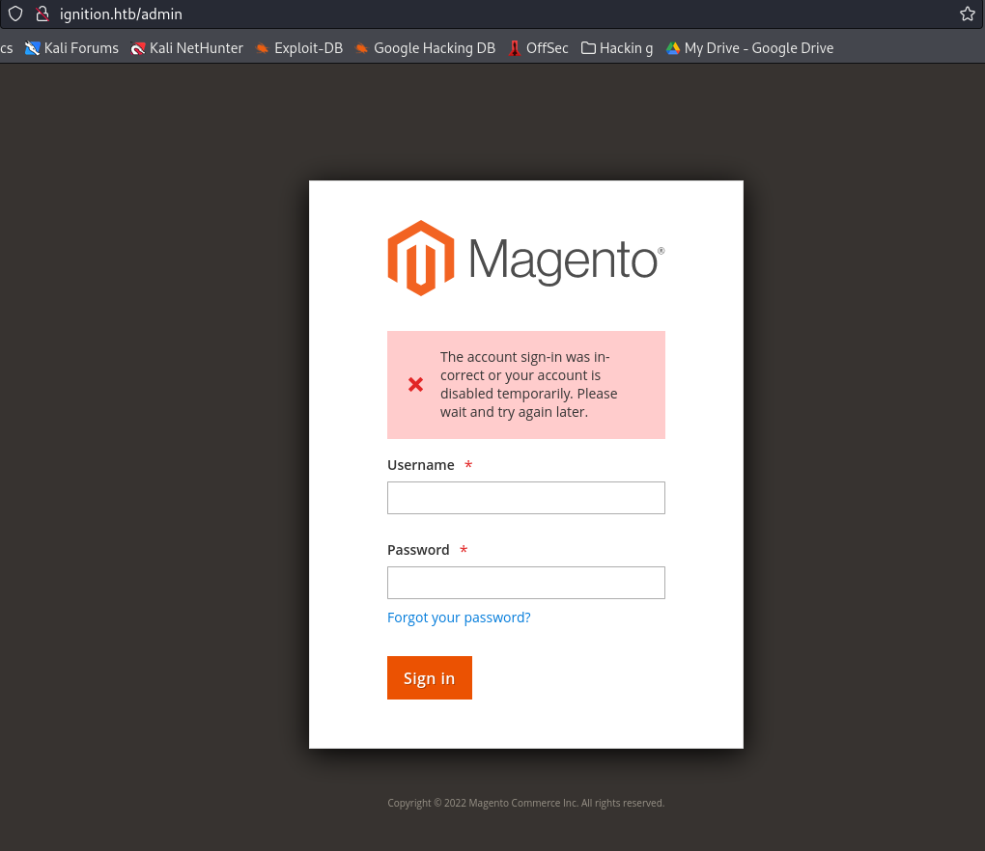
Task: Click the Google Drive bookmark icon
Action: click(672, 47)
